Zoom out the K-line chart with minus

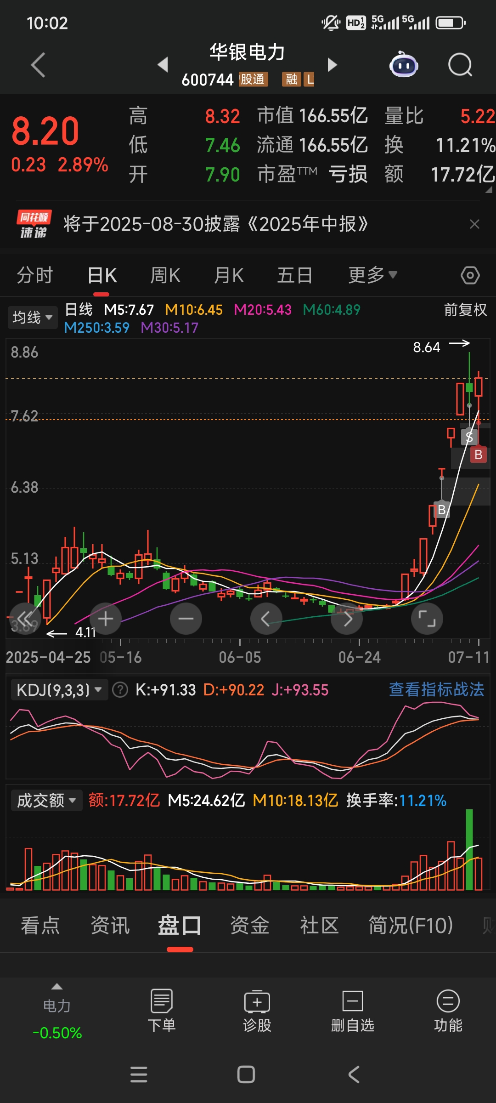(x=186, y=619)
